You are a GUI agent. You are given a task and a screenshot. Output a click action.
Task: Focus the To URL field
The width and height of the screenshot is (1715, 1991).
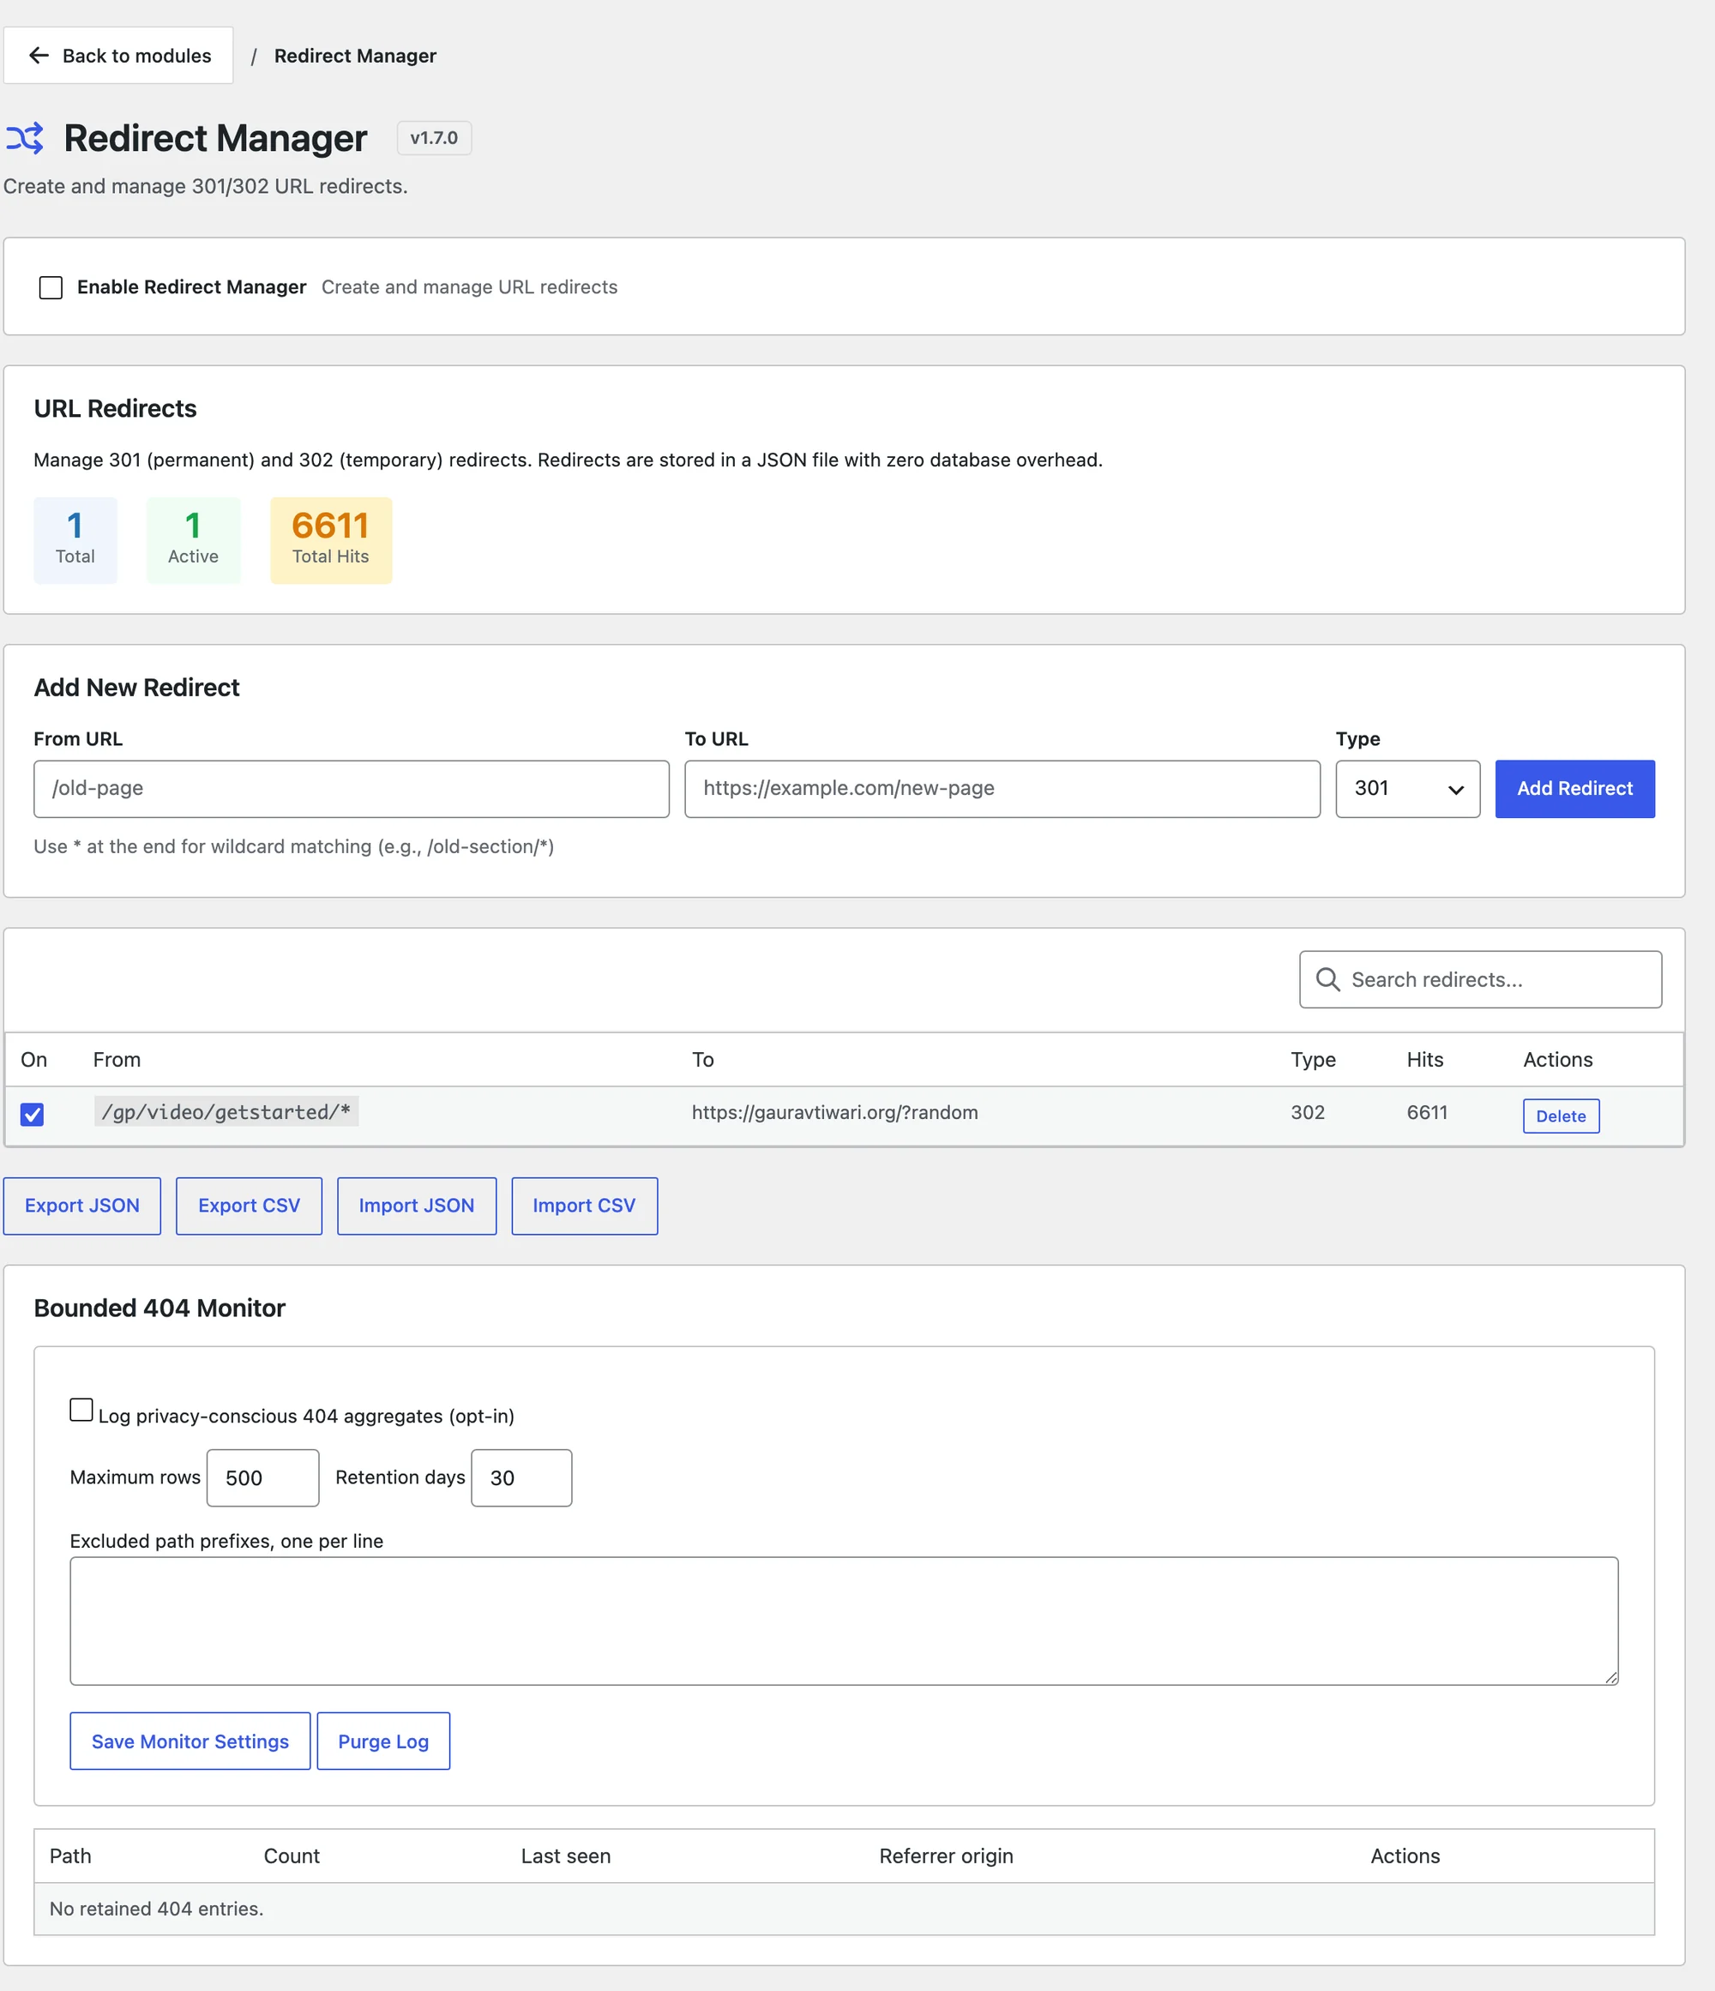(x=1002, y=789)
